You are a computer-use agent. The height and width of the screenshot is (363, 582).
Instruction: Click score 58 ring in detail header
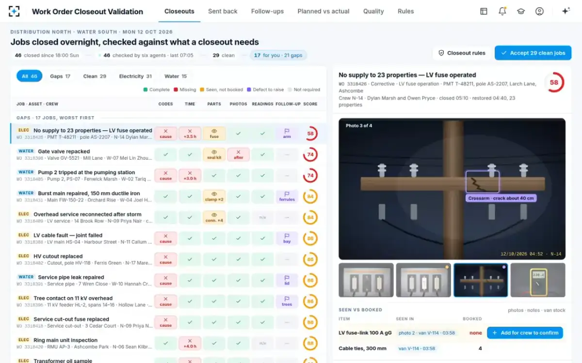tap(554, 82)
